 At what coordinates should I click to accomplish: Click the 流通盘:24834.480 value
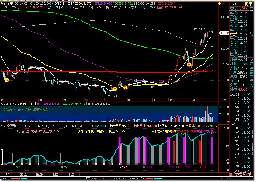point(171,126)
